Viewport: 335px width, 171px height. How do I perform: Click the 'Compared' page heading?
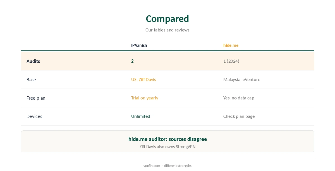(x=167, y=19)
